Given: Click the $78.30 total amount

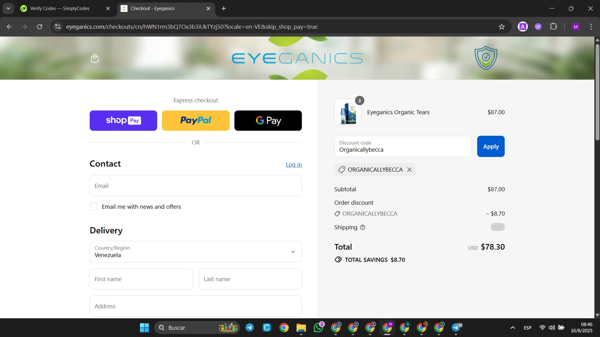Looking at the screenshot, I should click(493, 247).
